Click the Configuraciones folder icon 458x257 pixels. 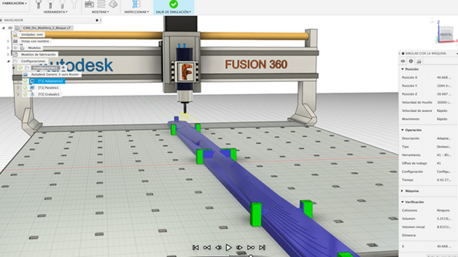click(15, 61)
